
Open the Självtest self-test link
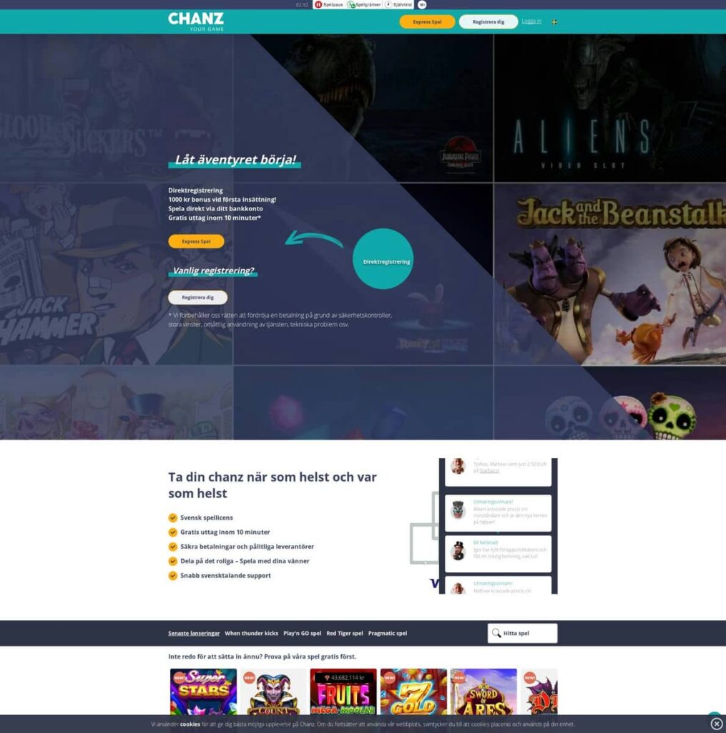399,5
